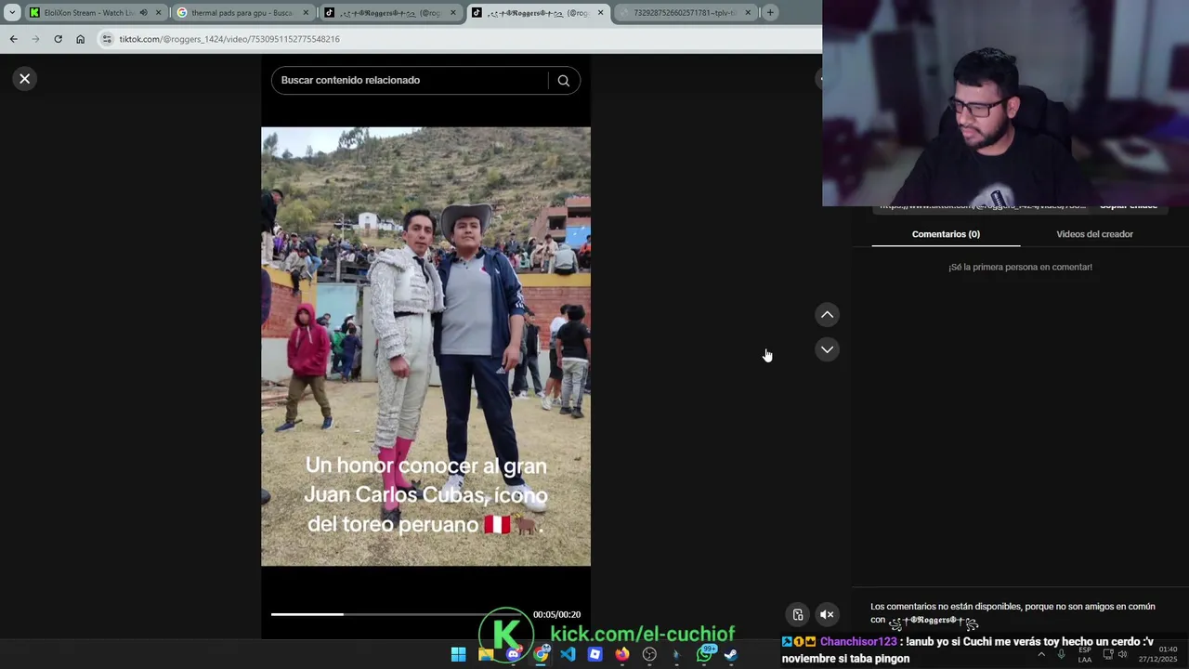Screen dimensions: 1189x669
Task: Open Chrome tab search dropdown
Action: pos(12,13)
